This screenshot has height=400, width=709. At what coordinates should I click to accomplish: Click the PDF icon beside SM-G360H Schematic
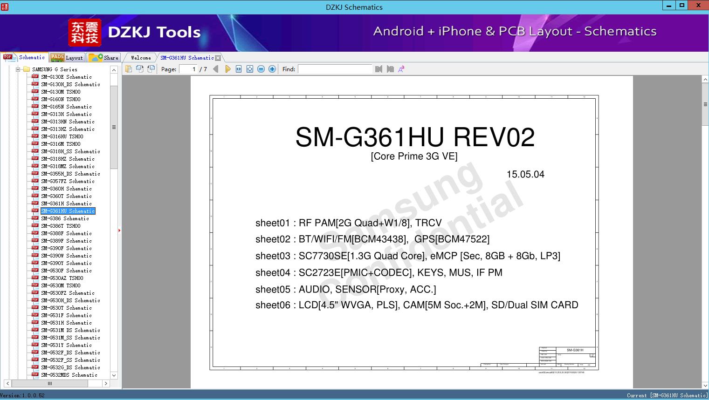click(x=35, y=189)
